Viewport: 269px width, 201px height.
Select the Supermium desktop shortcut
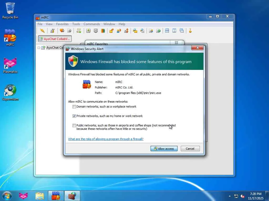[x=10, y=92]
